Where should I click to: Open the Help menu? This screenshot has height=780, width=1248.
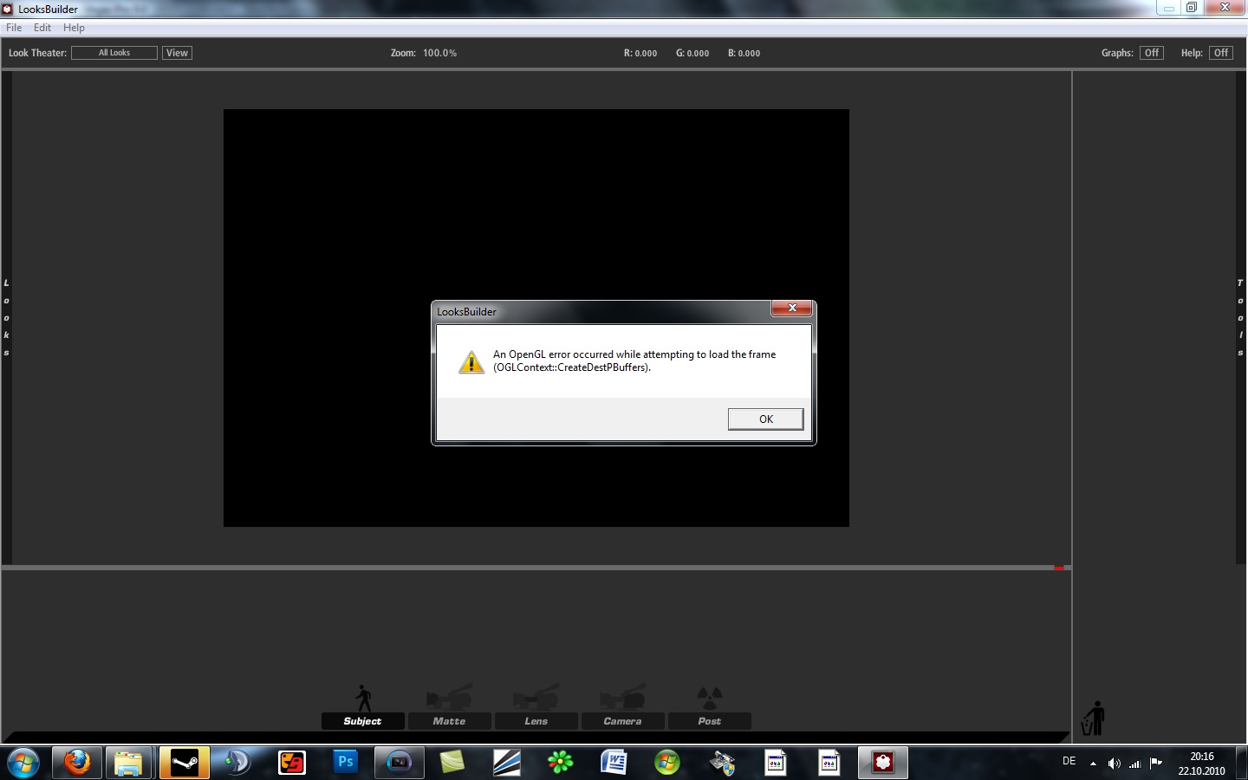pos(74,28)
